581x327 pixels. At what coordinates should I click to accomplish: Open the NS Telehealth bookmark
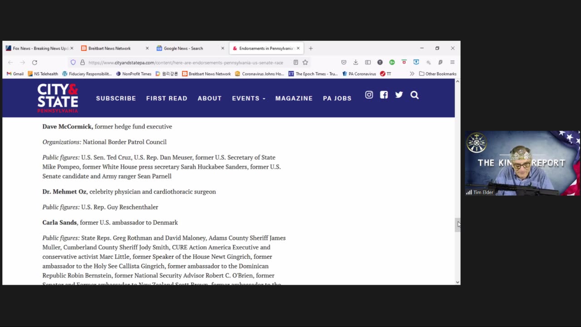tap(43, 74)
